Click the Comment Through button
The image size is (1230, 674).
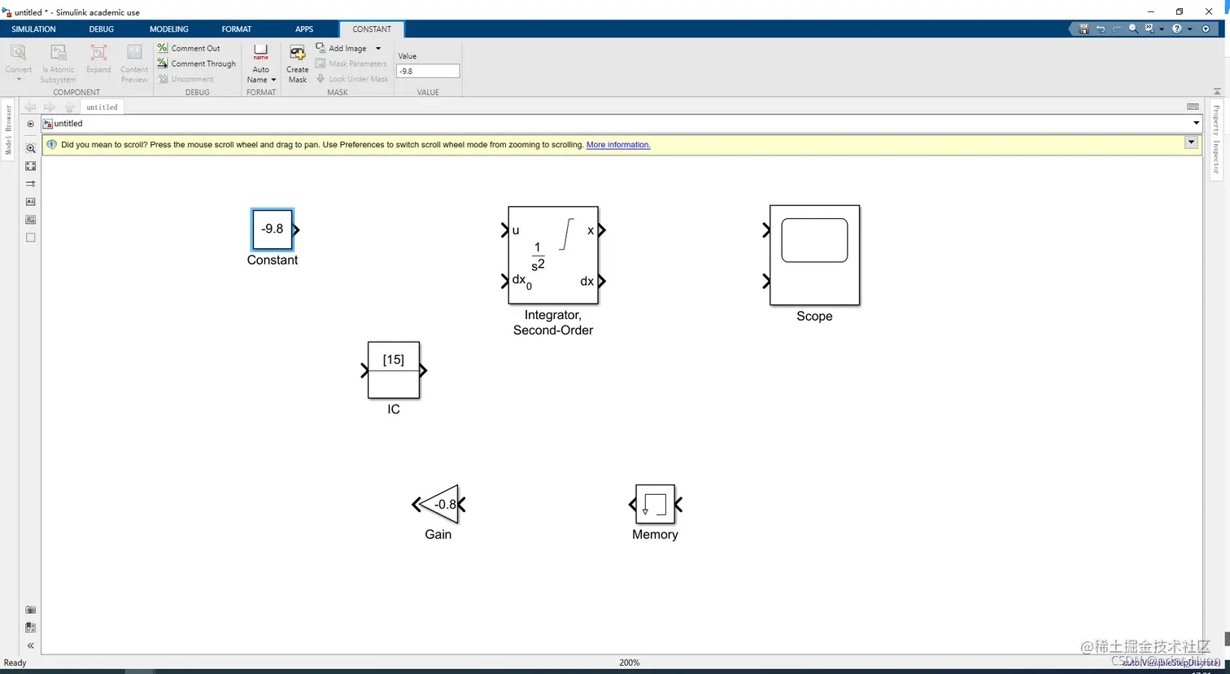coord(197,63)
